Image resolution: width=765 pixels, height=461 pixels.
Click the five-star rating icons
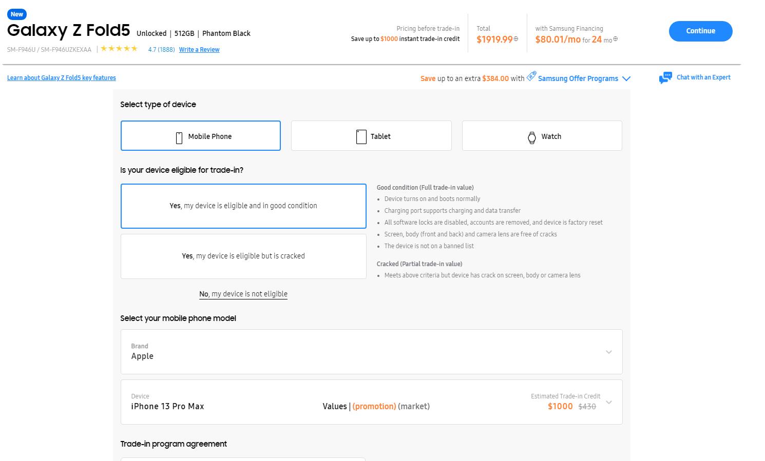119,49
